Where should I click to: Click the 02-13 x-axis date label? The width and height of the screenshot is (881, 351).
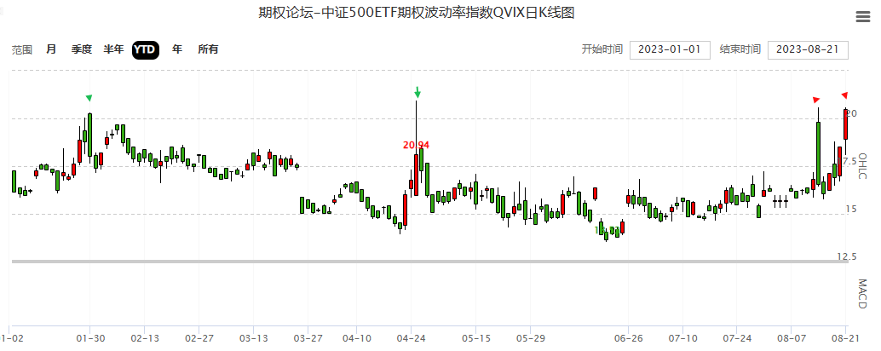[145, 338]
